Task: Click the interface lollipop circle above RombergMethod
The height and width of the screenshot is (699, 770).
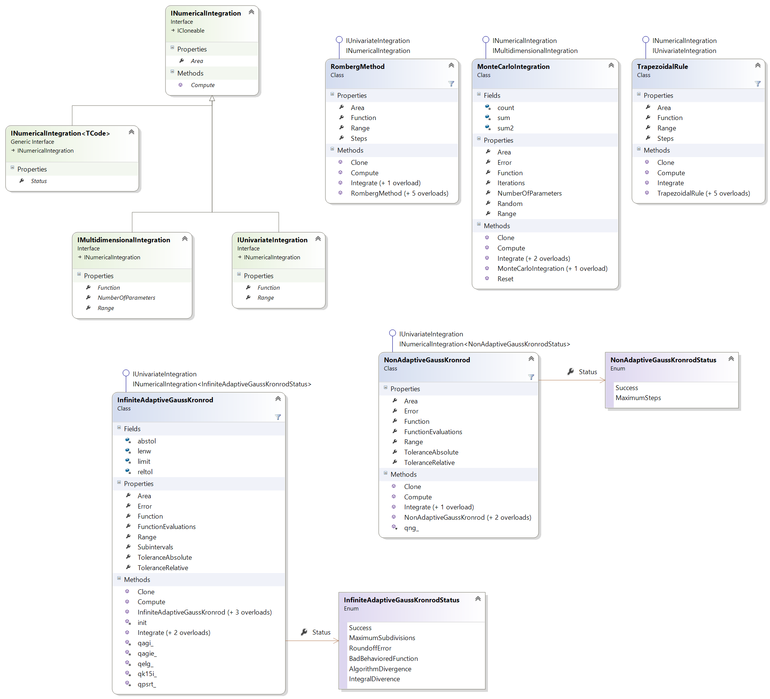Action: 339,40
